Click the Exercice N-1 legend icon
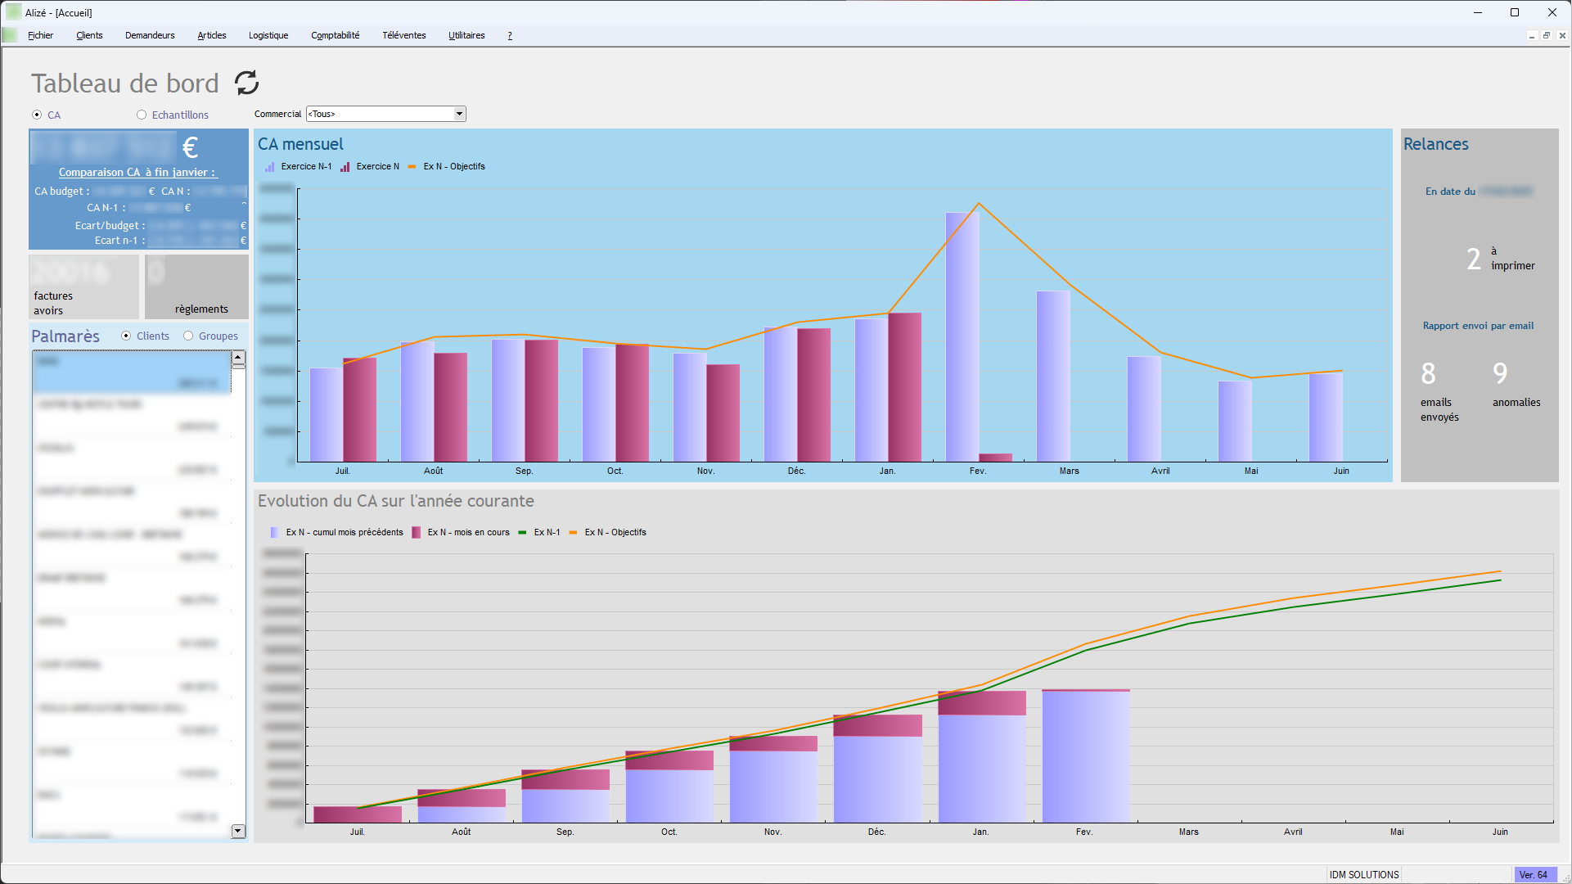Image resolution: width=1572 pixels, height=884 pixels. 270,167
